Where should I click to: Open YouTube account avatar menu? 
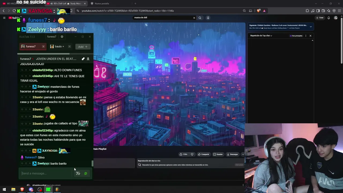pyautogui.click(x=336, y=18)
